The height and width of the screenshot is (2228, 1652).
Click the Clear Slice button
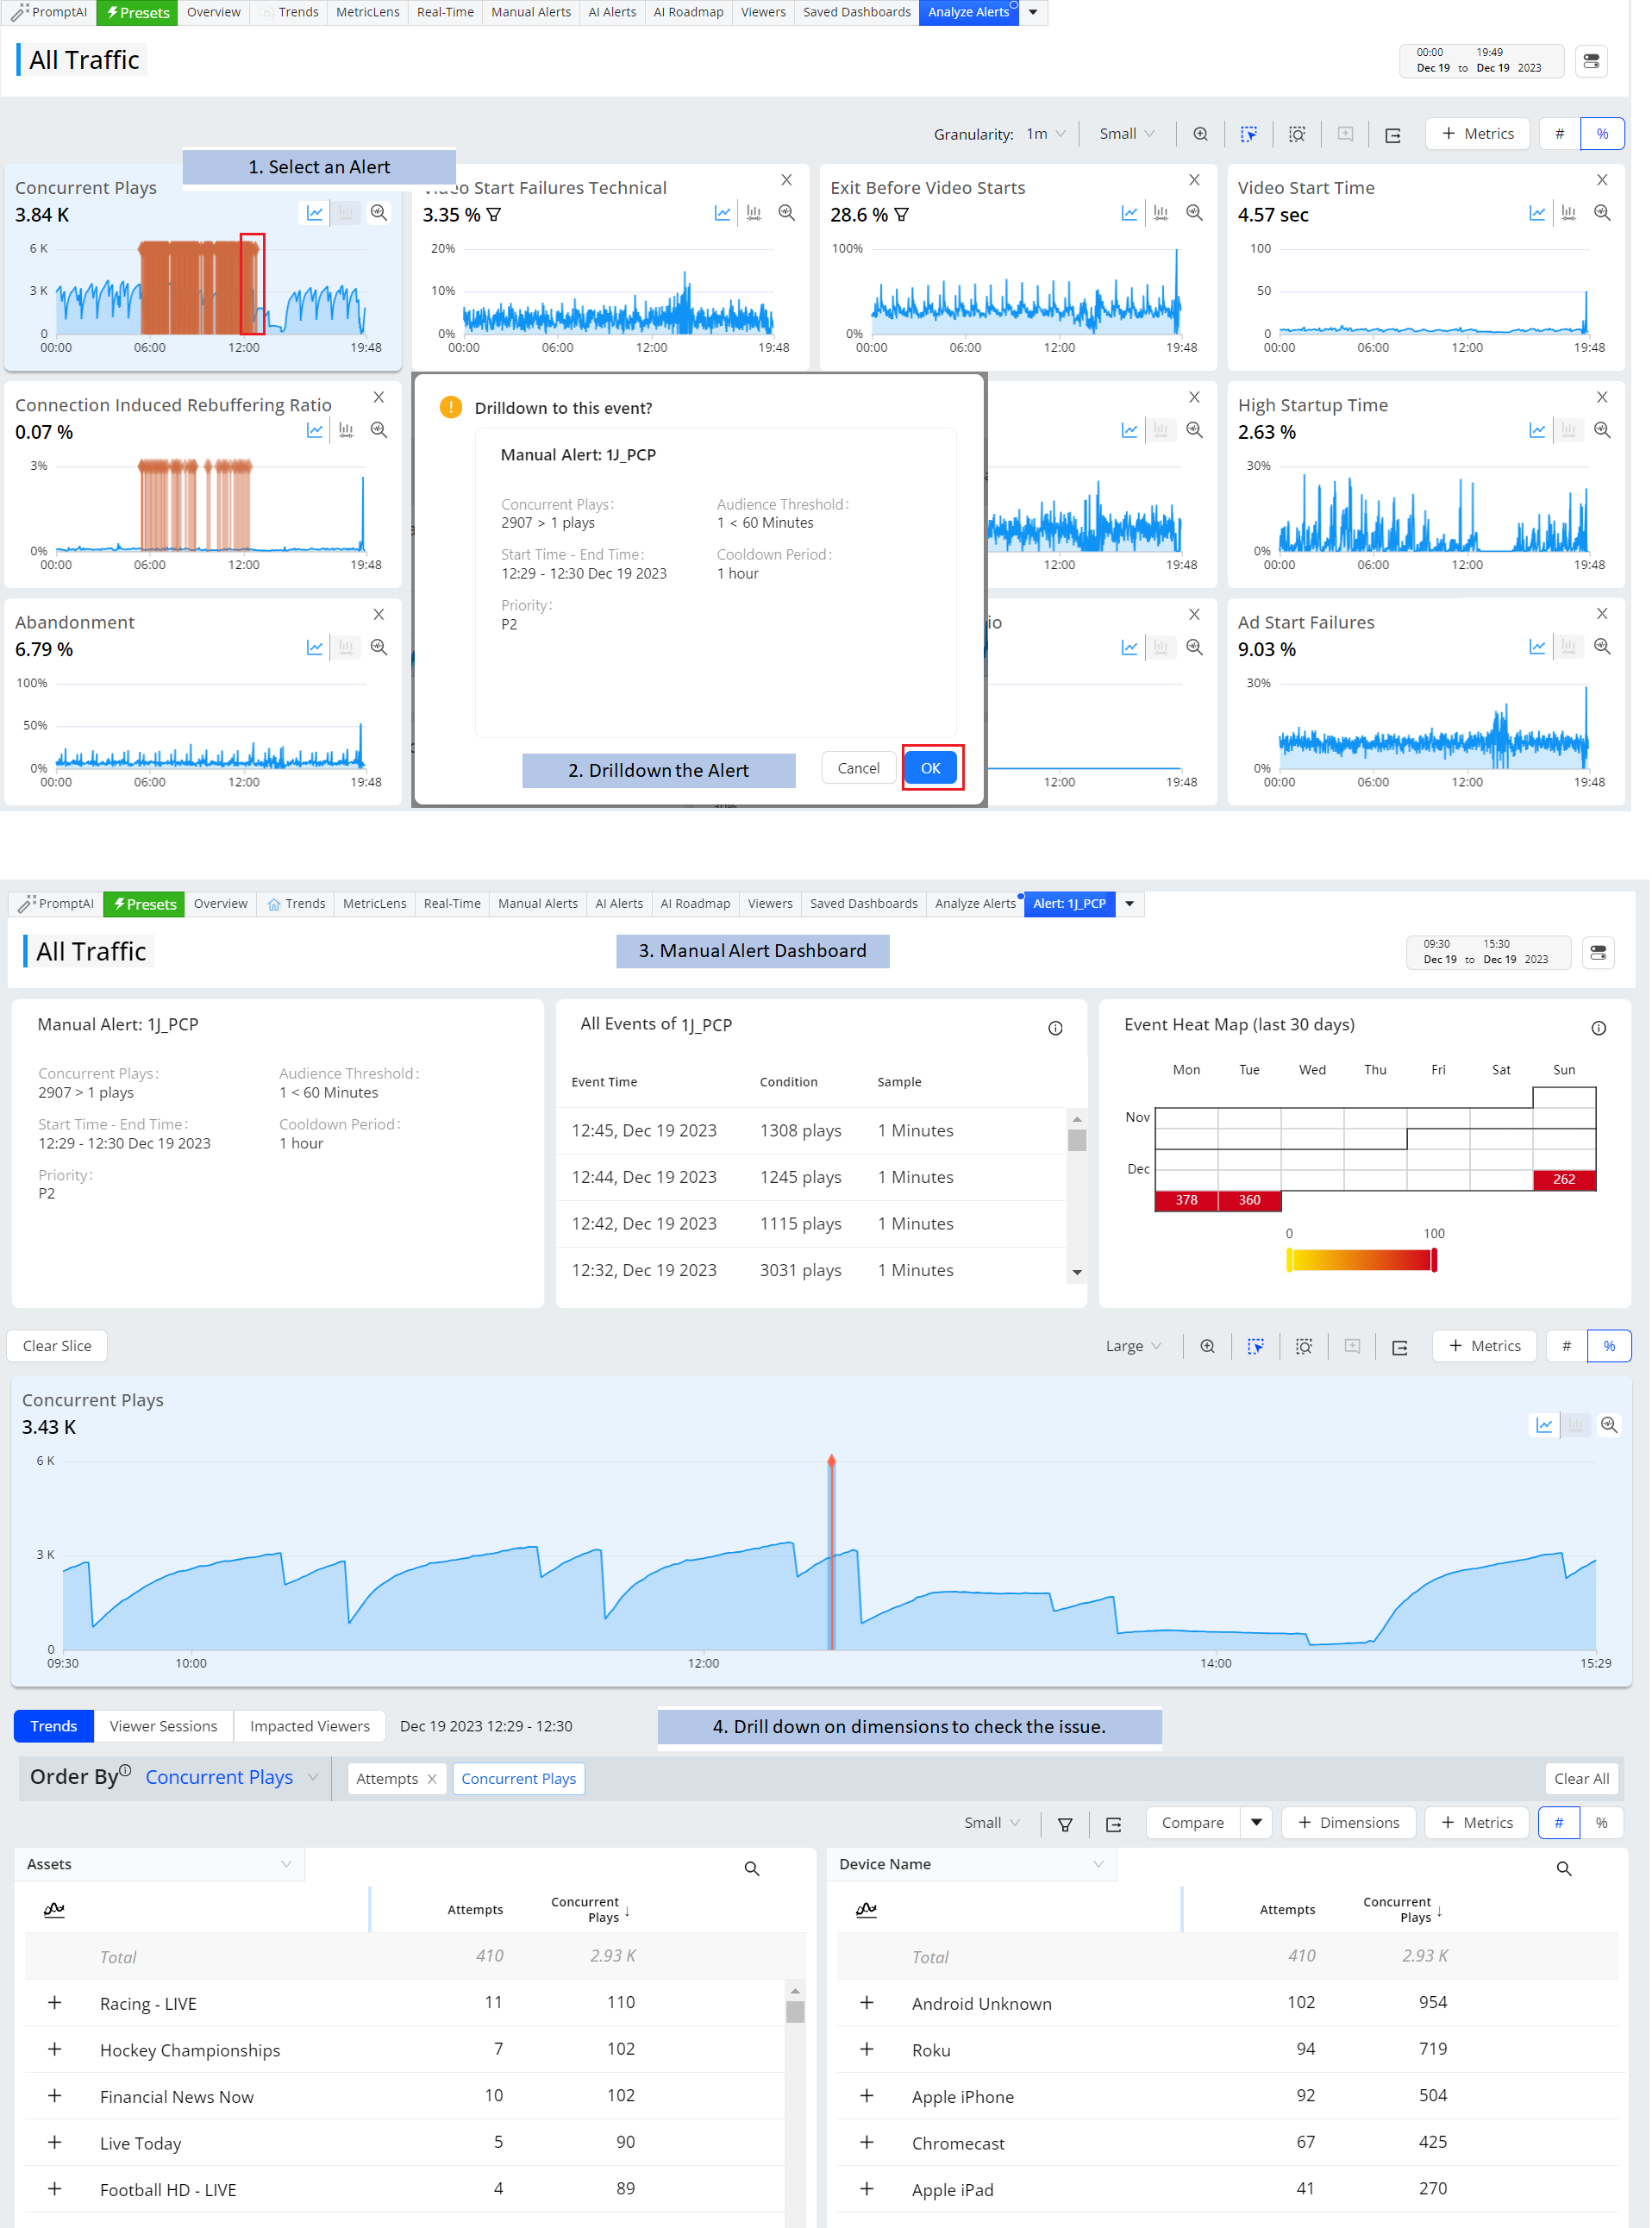click(x=57, y=1346)
